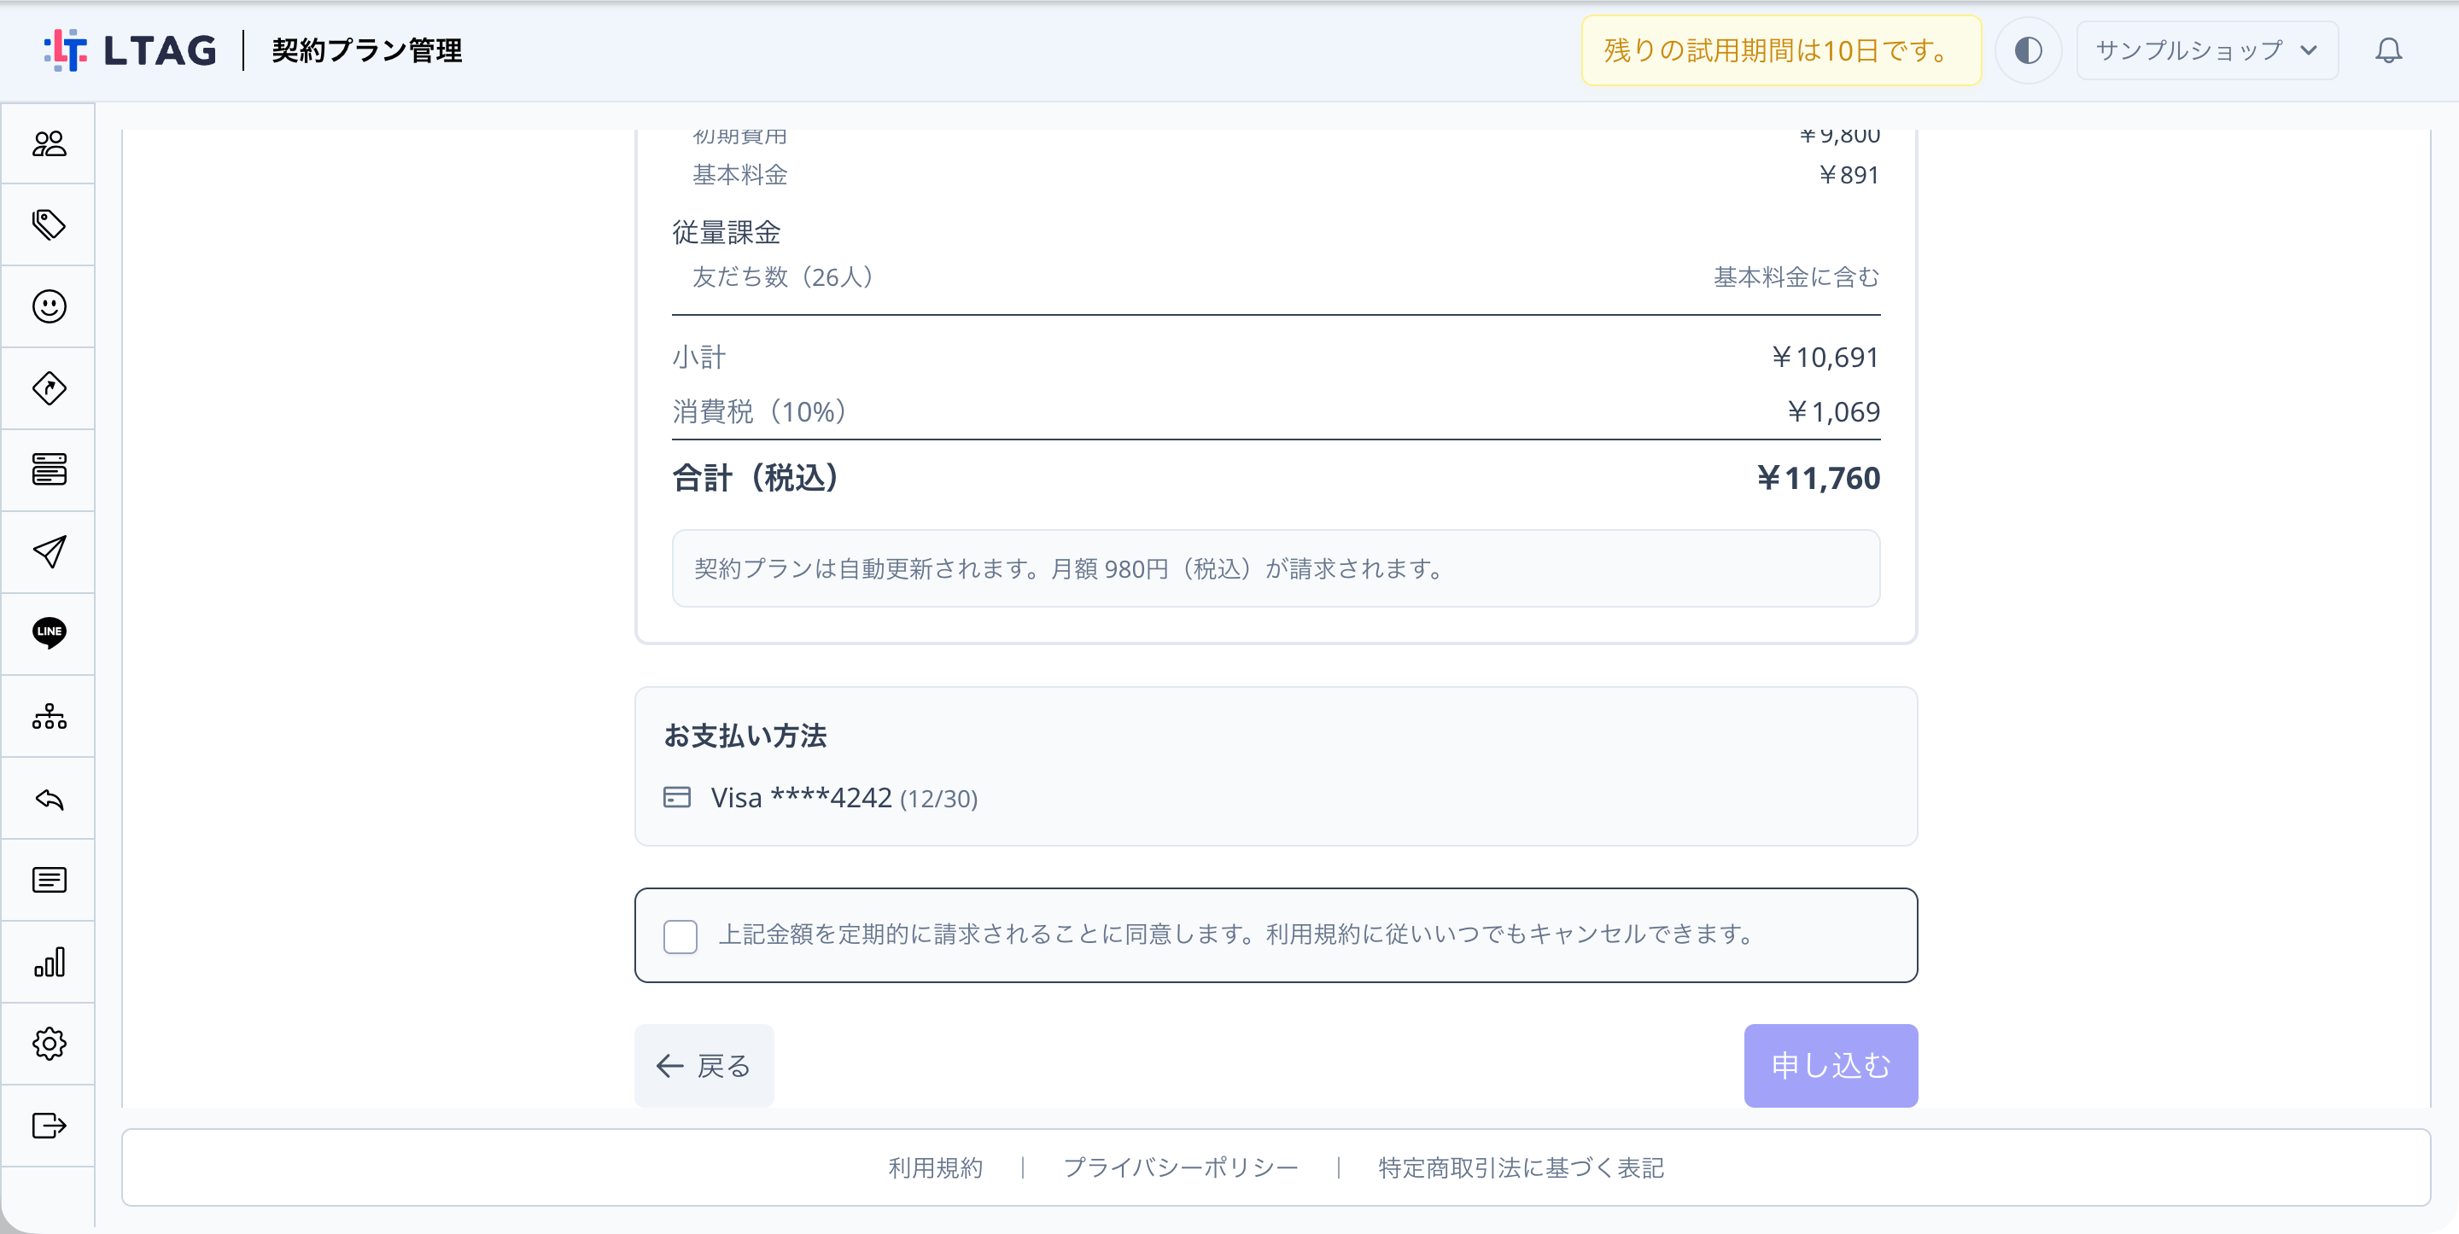Open the 利用規約 footer link
Image resolution: width=2459 pixels, height=1234 pixels.
point(936,1167)
